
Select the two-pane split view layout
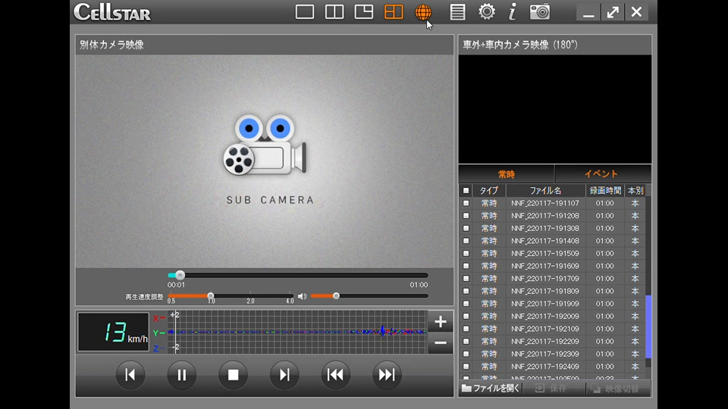[334, 12]
